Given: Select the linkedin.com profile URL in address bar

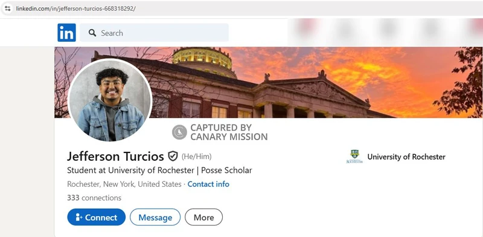Looking at the screenshot, I should pyautogui.click(x=76, y=8).
